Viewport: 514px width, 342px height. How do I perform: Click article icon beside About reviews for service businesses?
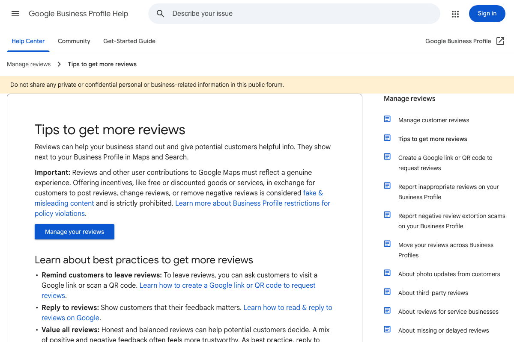coord(387,310)
